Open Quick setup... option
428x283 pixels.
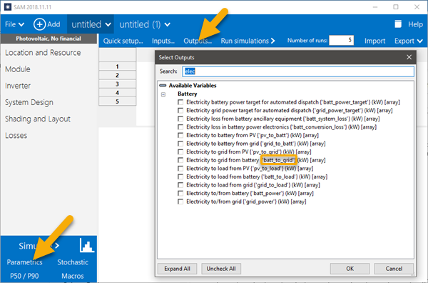point(123,41)
